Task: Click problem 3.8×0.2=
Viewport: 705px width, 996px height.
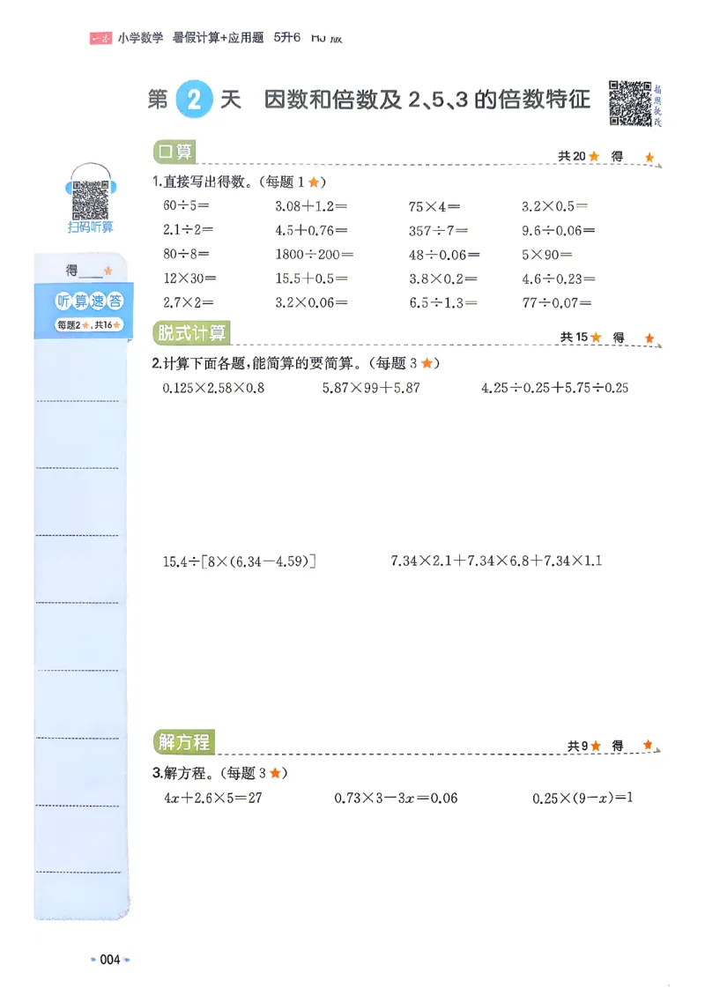Action: (x=442, y=279)
